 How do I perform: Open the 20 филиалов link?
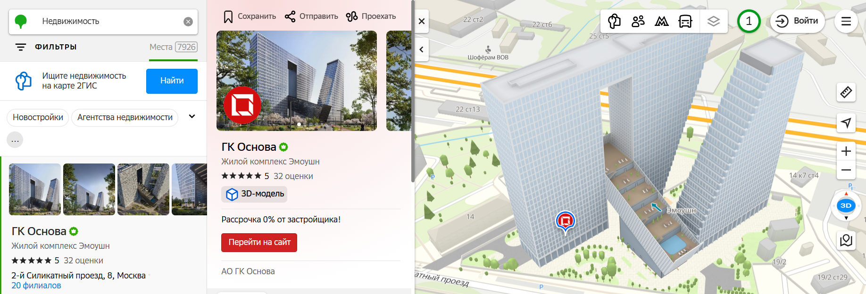click(36, 286)
